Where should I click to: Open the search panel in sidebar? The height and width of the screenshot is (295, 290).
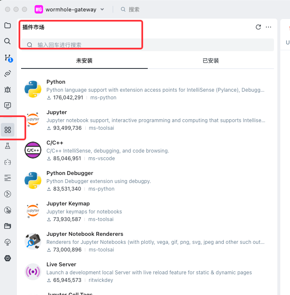point(8,41)
